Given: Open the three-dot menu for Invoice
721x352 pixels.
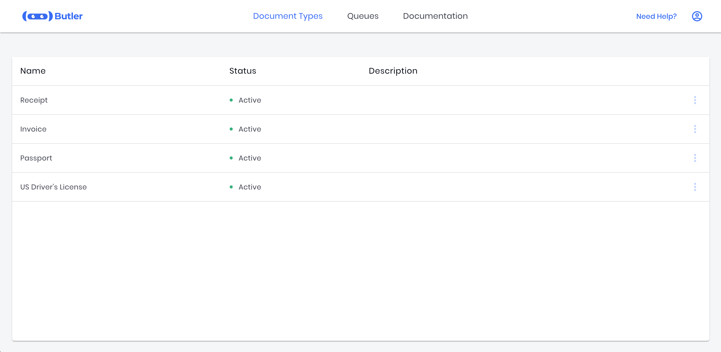Looking at the screenshot, I should [695, 129].
